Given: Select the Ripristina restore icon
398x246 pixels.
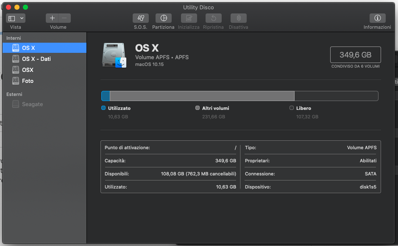Looking at the screenshot, I should coord(213,18).
